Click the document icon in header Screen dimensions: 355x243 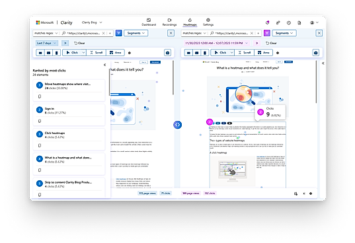[299, 22]
